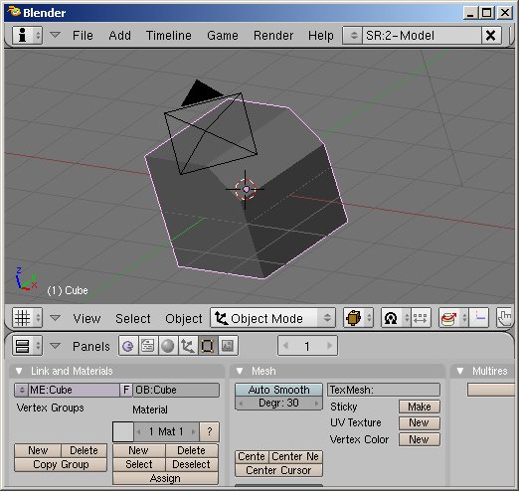Click the Copy Group button
The height and width of the screenshot is (491, 519).
[61, 464]
